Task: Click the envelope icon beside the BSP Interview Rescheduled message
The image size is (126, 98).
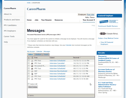Action: tap(32, 71)
